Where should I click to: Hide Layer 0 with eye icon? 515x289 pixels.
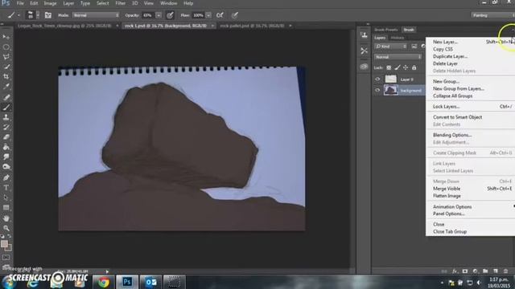(377, 79)
